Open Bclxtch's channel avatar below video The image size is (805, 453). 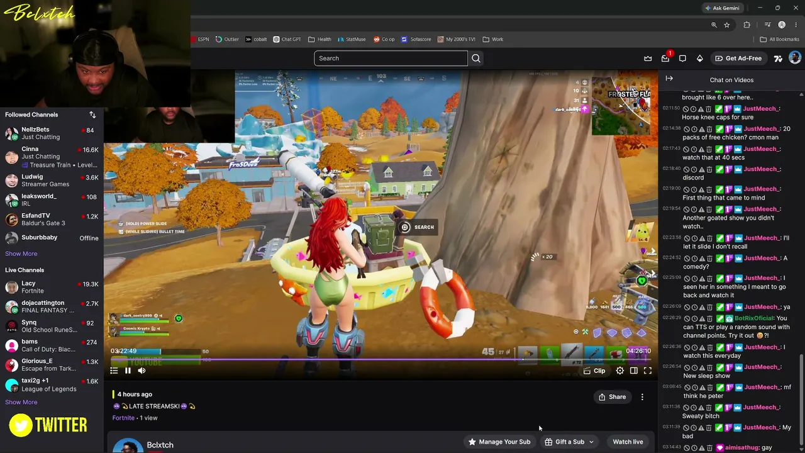pyautogui.click(x=128, y=445)
